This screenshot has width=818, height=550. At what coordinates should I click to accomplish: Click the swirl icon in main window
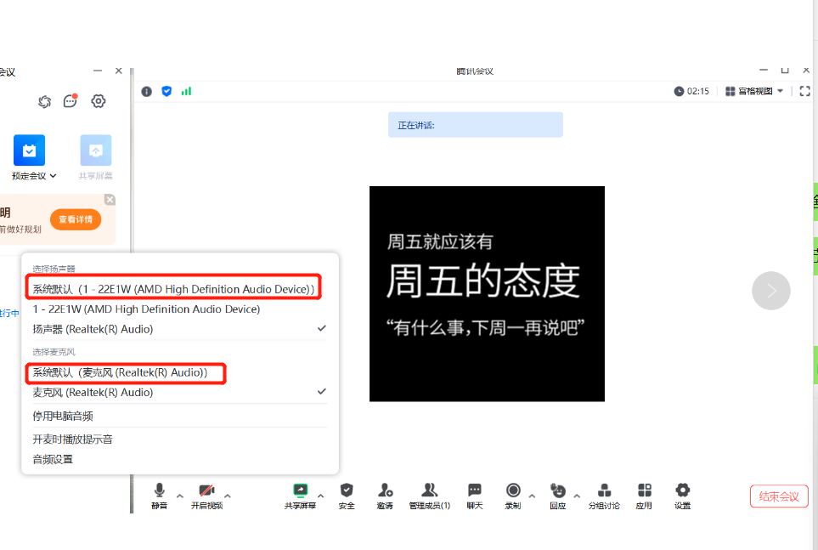click(45, 101)
